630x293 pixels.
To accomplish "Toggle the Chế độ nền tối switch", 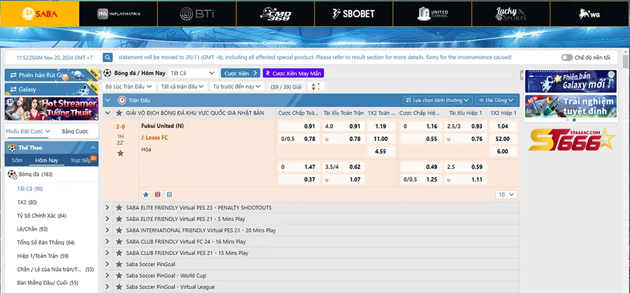I will [567, 57].
